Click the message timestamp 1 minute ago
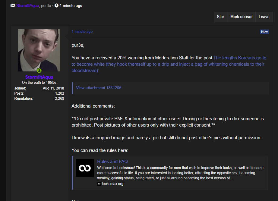The width and height of the screenshot is (278, 201). pos(82,32)
